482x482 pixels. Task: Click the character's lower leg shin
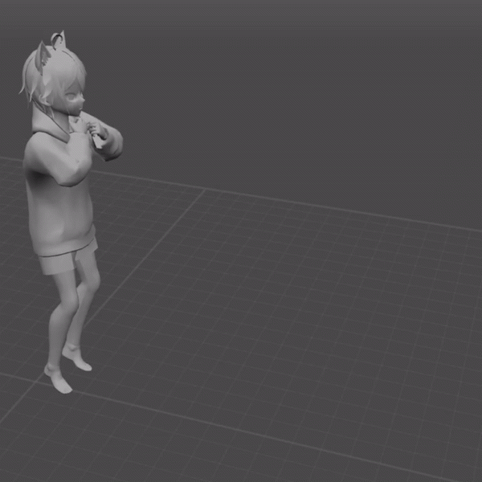pos(63,329)
